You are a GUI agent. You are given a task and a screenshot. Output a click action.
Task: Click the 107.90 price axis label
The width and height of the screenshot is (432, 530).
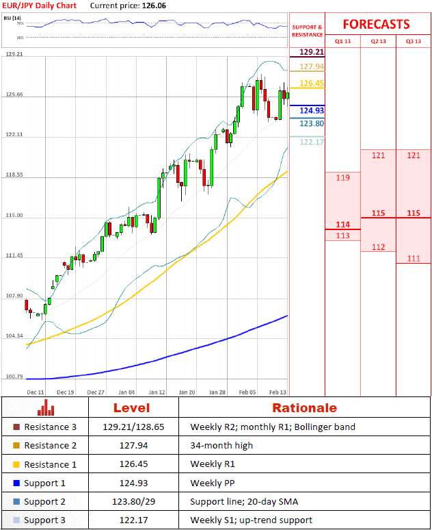pos(14,296)
